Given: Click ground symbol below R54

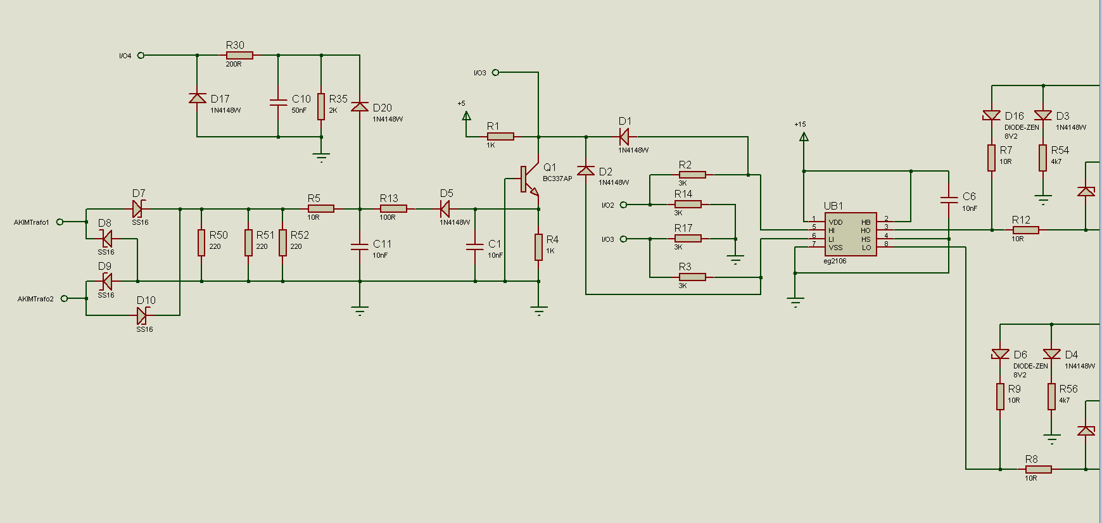Looking at the screenshot, I should (x=1042, y=200).
